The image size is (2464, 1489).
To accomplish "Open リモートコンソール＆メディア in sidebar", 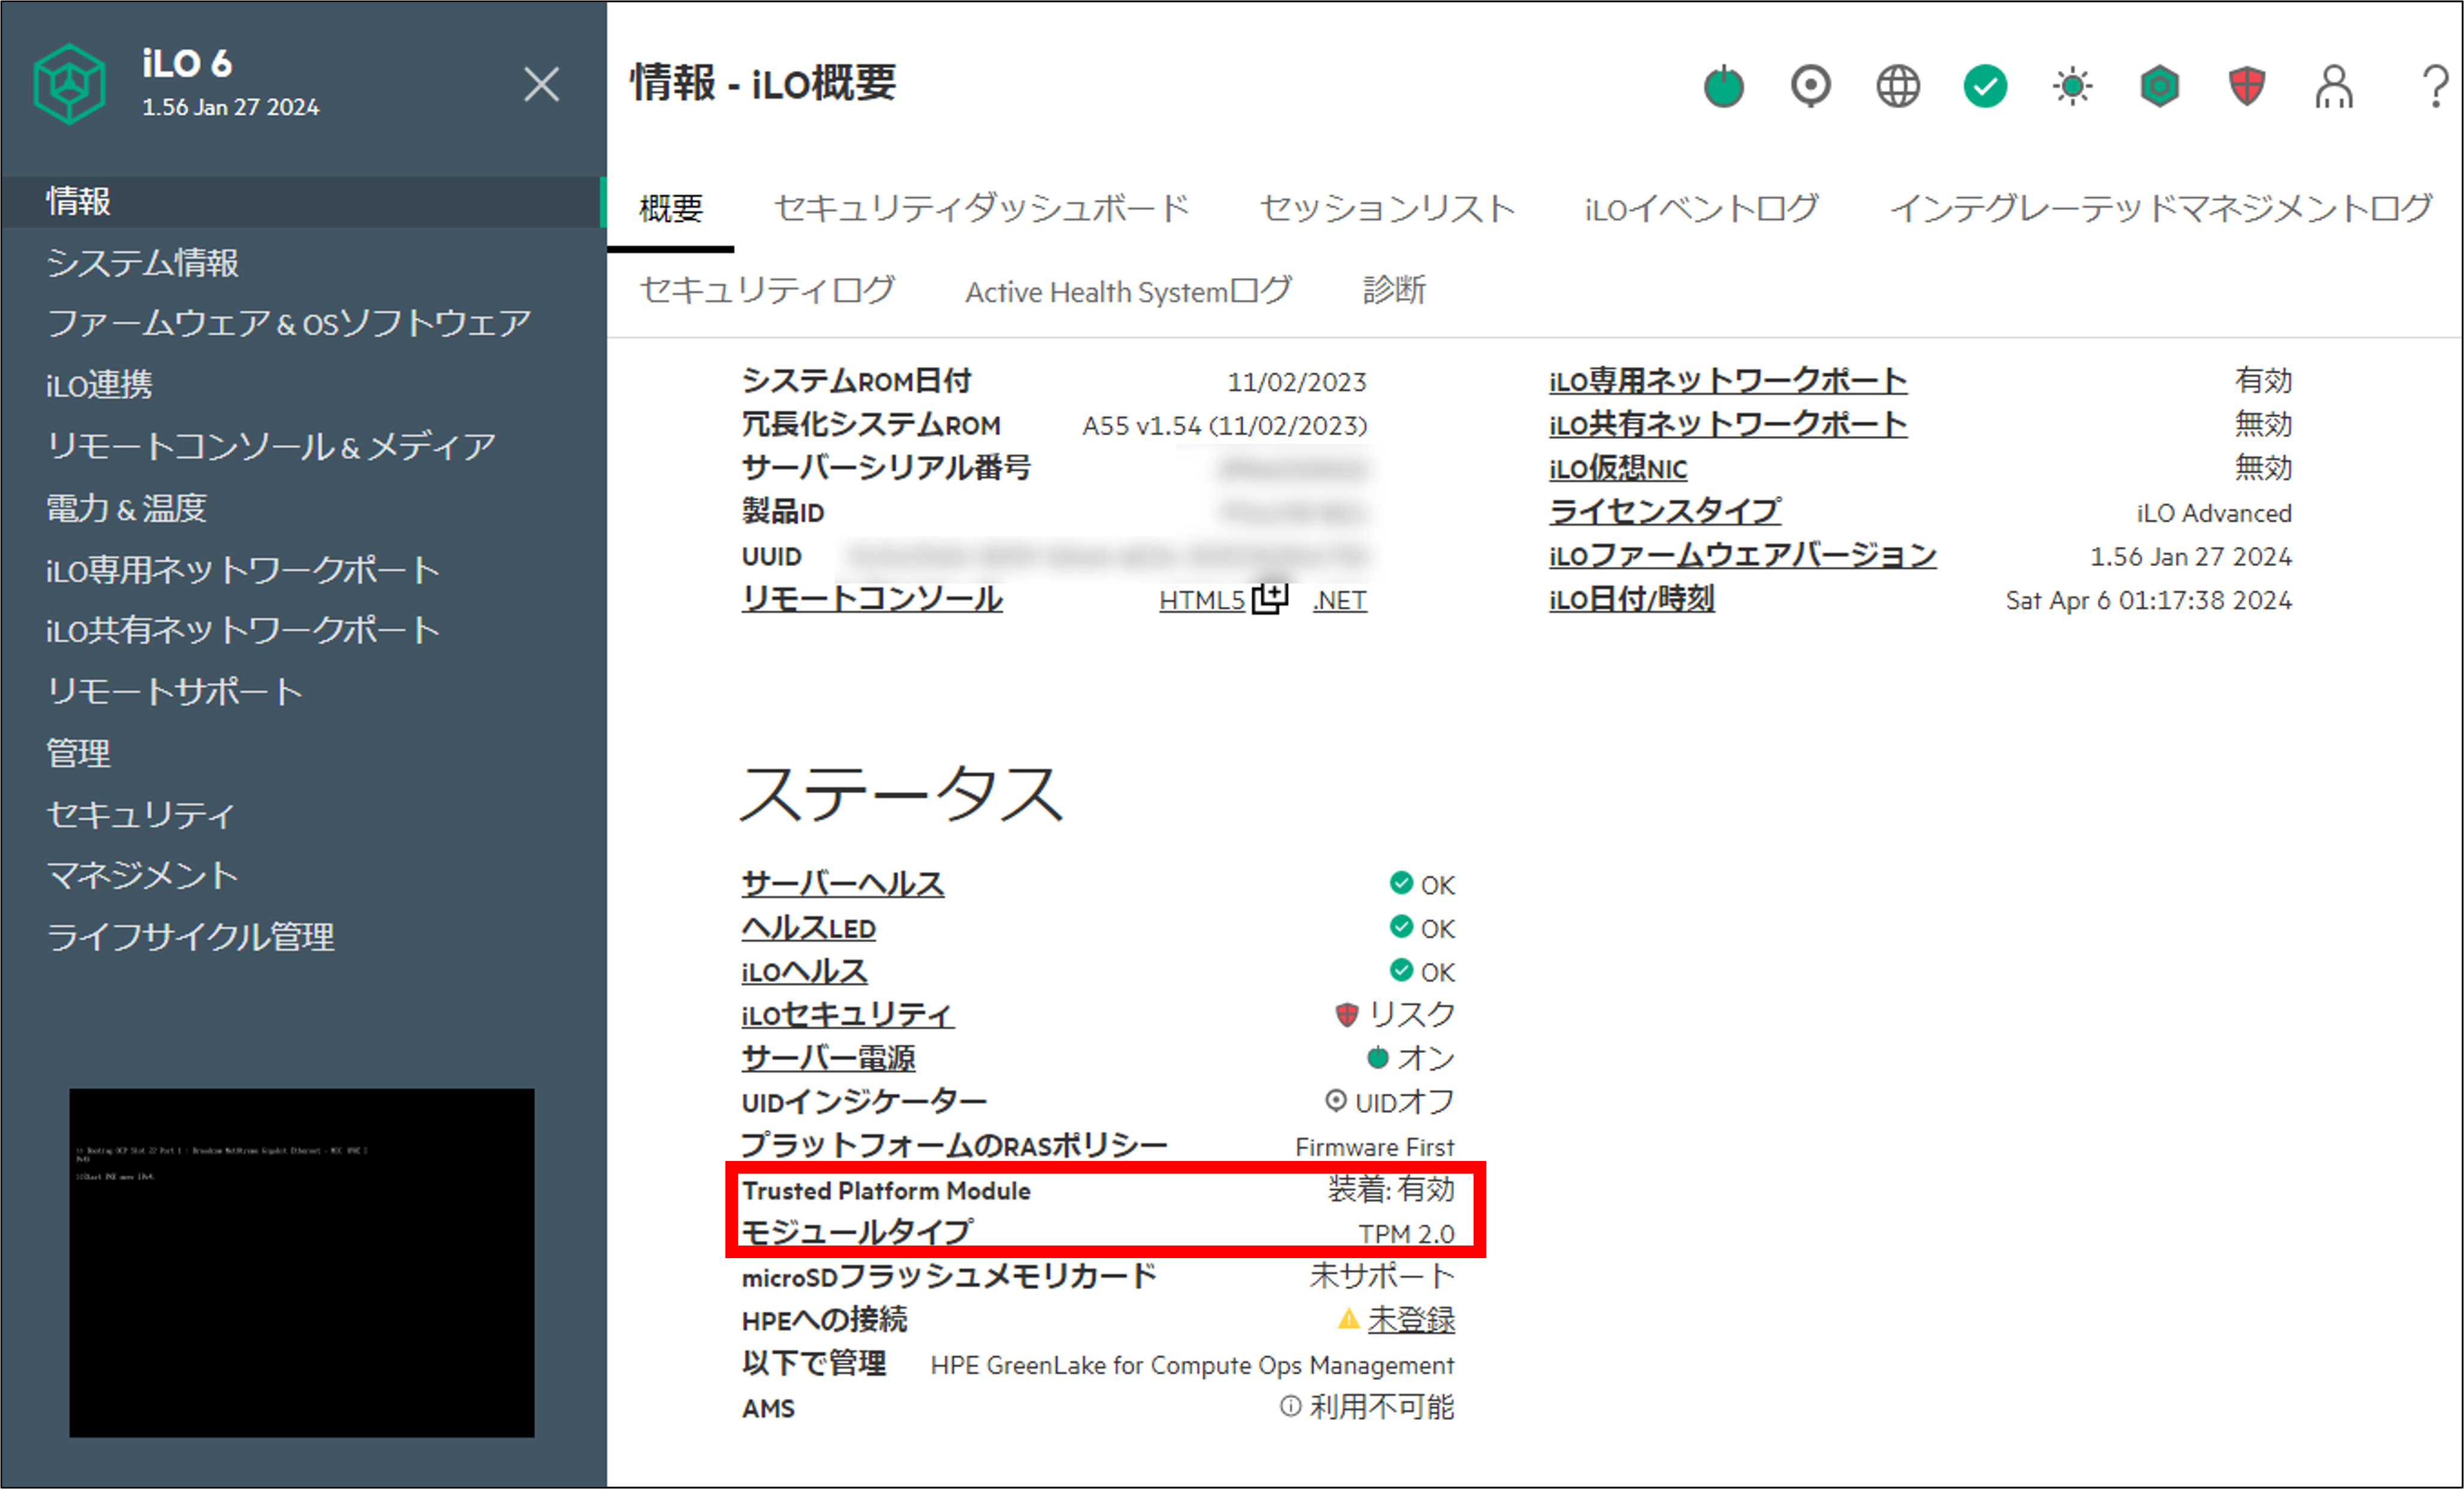I will tap(271, 446).
